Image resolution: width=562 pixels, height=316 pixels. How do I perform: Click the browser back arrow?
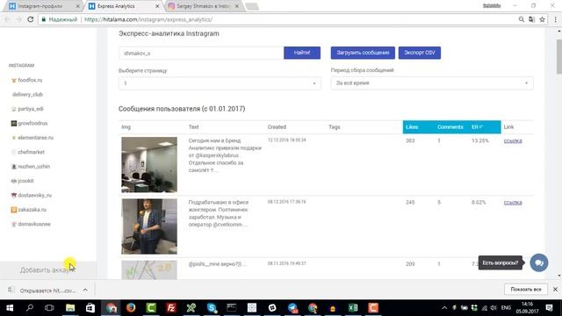click(x=8, y=19)
